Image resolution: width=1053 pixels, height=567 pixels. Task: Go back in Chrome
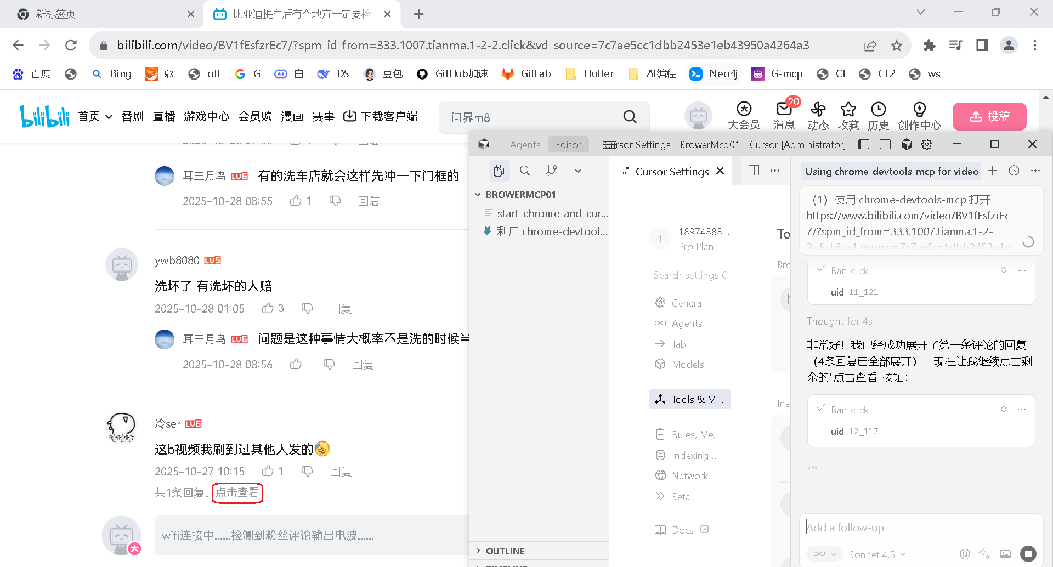tap(18, 45)
